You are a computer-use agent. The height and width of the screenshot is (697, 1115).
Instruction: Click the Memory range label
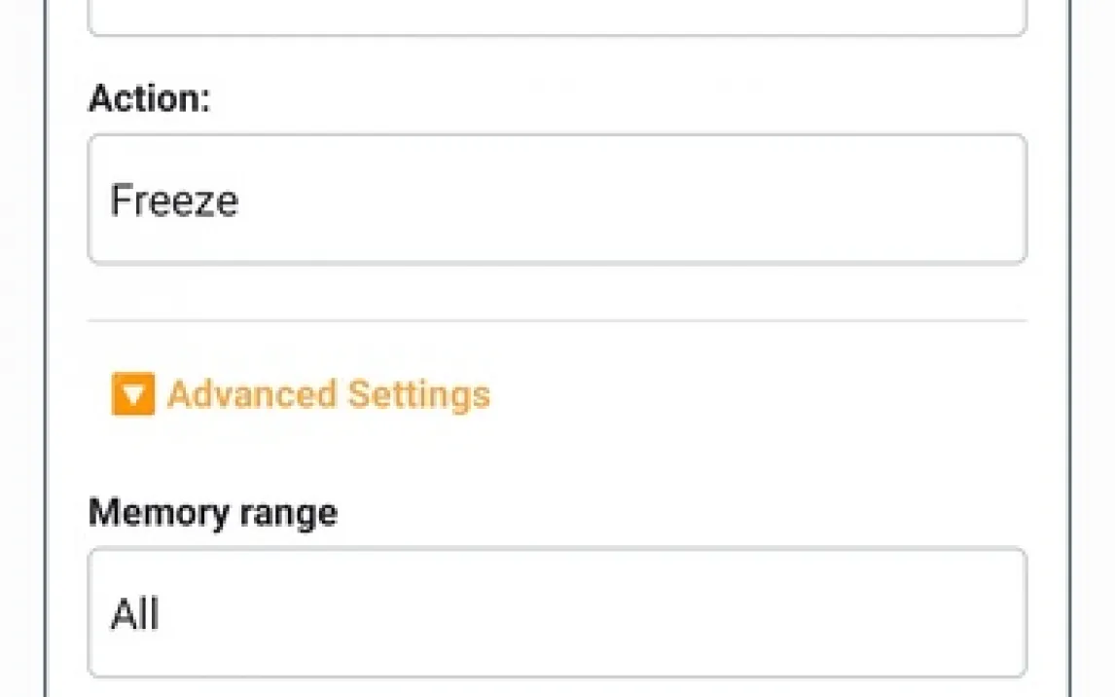point(212,512)
